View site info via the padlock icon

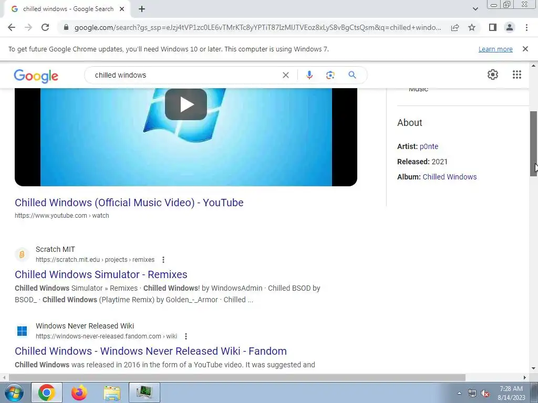tap(66, 27)
